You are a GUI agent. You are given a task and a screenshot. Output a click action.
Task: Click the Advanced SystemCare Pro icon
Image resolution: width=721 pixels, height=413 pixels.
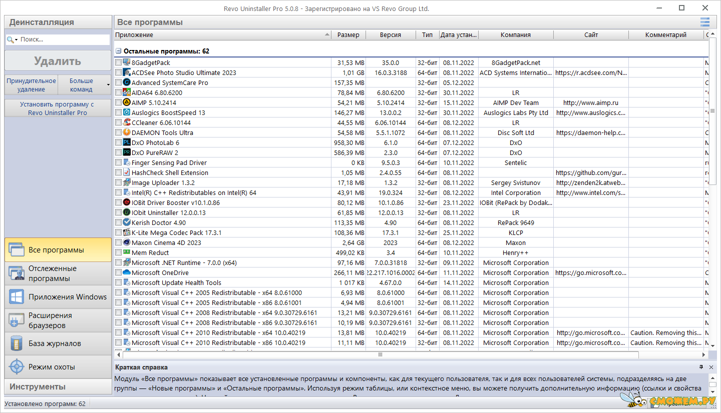tap(127, 82)
